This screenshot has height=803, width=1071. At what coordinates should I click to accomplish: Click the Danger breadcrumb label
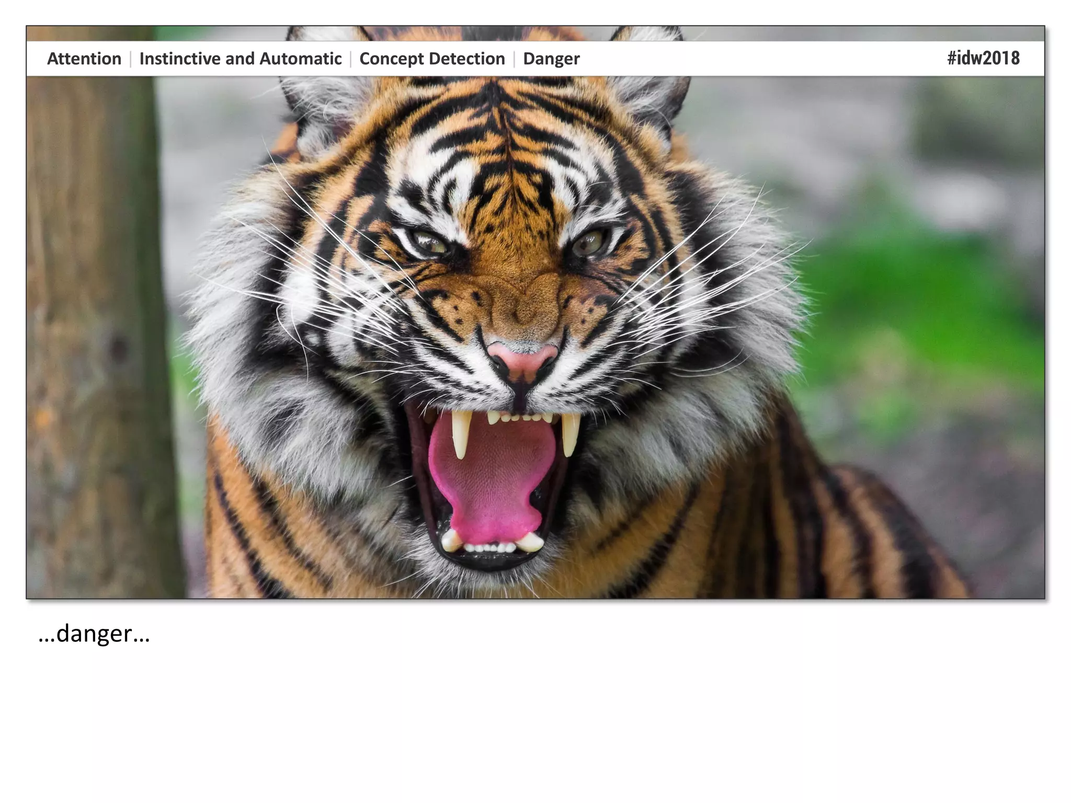(x=551, y=59)
